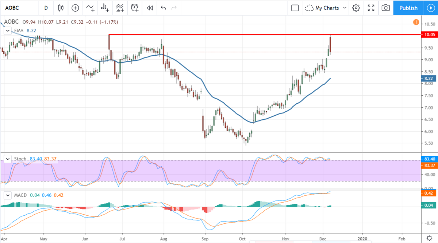Undo the last chart action

[163, 8]
